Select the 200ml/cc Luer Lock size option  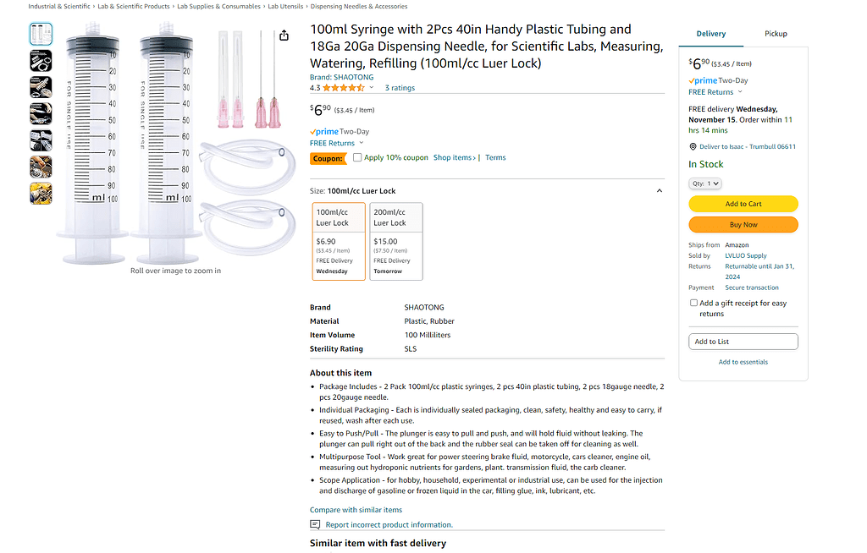click(x=395, y=241)
